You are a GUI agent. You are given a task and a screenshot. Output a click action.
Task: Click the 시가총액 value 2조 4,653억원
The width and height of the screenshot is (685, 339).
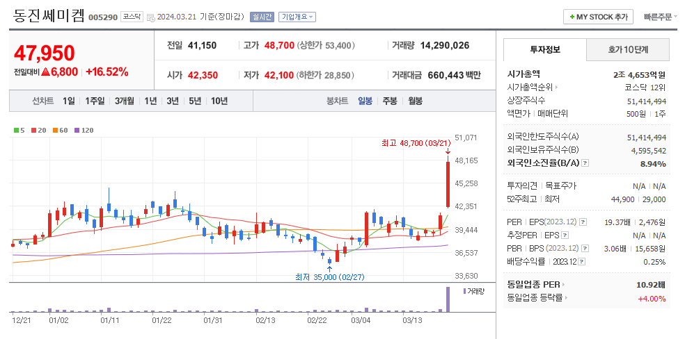coord(639,74)
